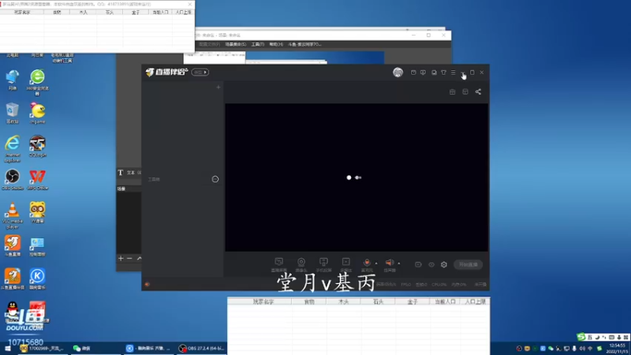Switch to Kugou Music taskbar item
The image size is (631, 355).
(148, 348)
